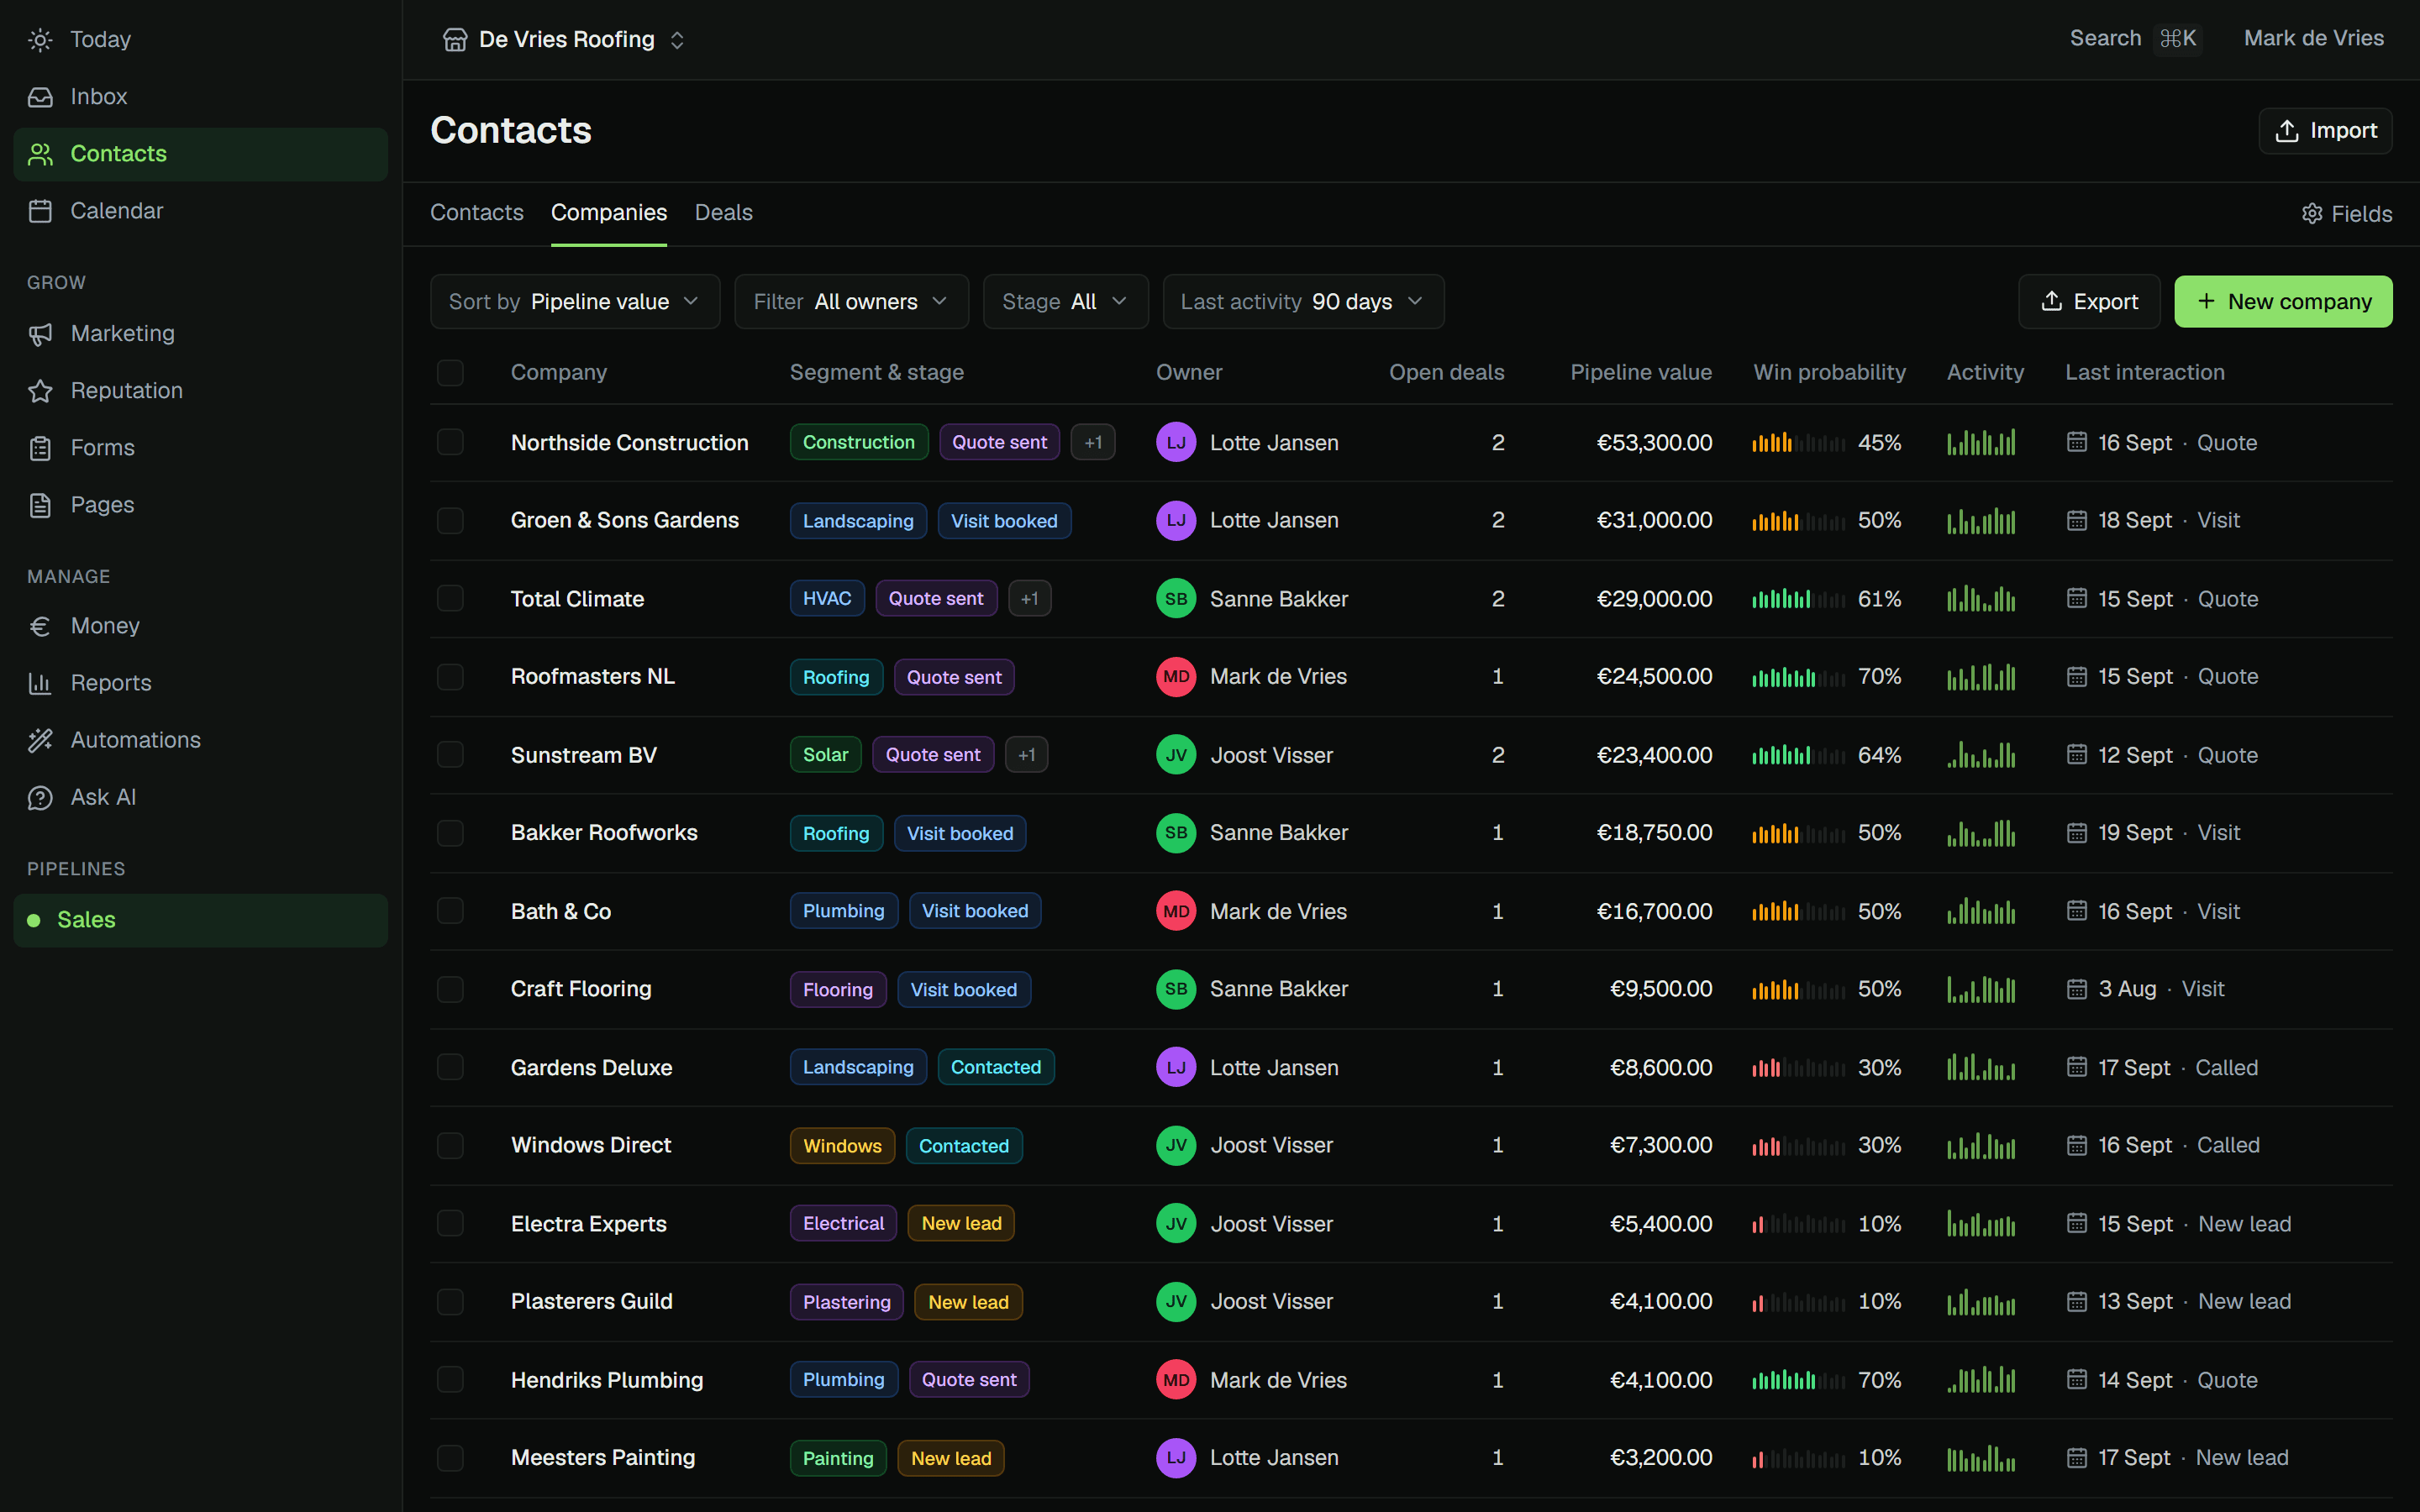Switch to the Deals tab
Viewport: 2420px width, 1512px height.
coord(723,213)
